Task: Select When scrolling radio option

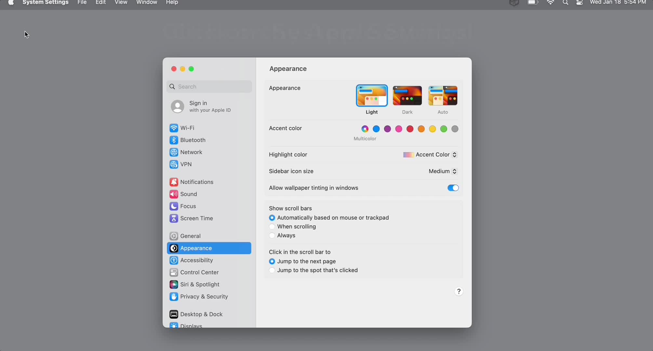Action: [272, 227]
